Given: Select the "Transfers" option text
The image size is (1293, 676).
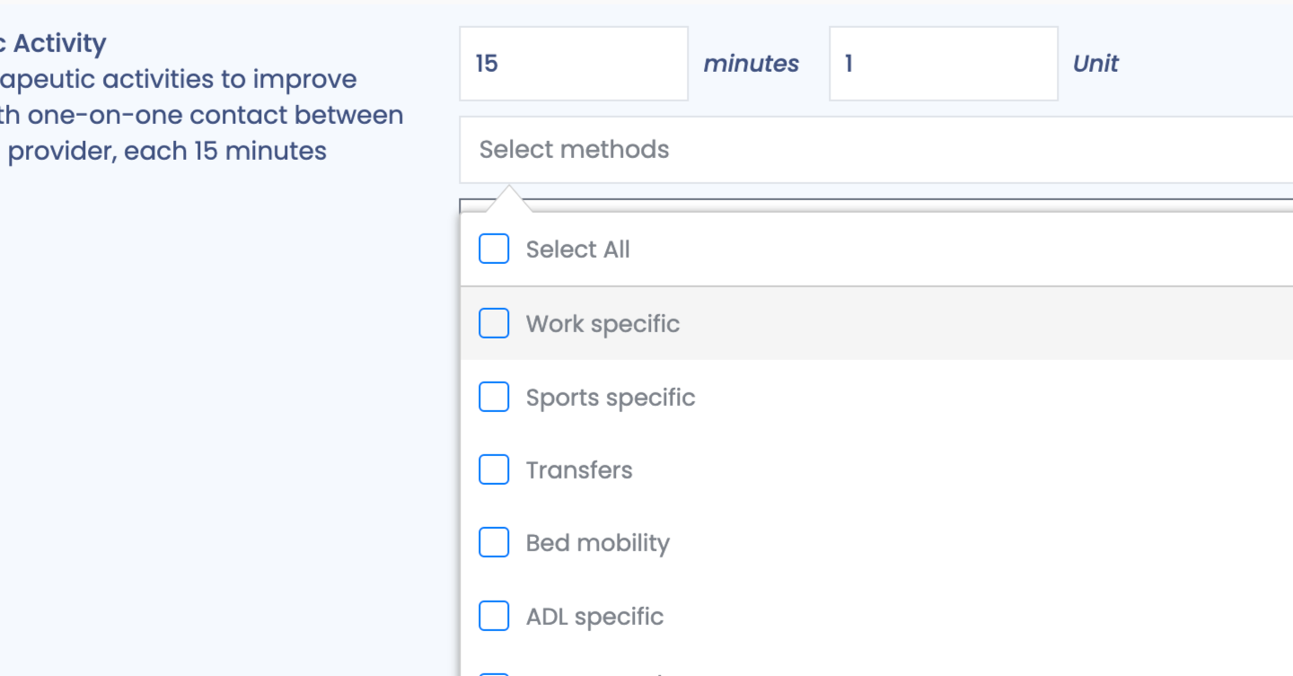Looking at the screenshot, I should pyautogui.click(x=579, y=470).
